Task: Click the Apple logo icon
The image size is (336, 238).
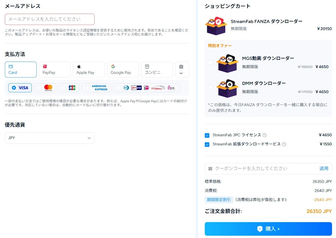Action: (x=79, y=66)
